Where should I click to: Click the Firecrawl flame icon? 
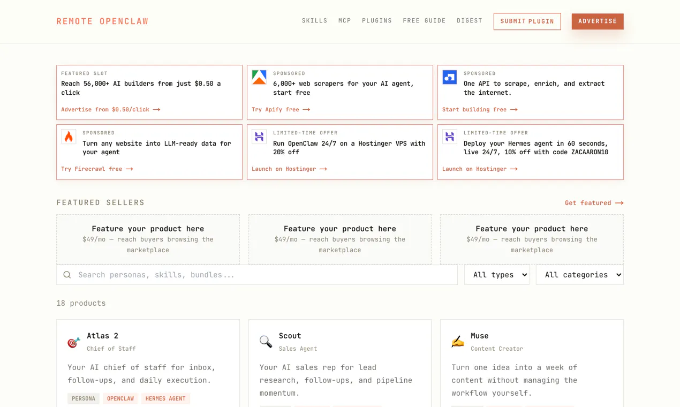click(x=69, y=137)
